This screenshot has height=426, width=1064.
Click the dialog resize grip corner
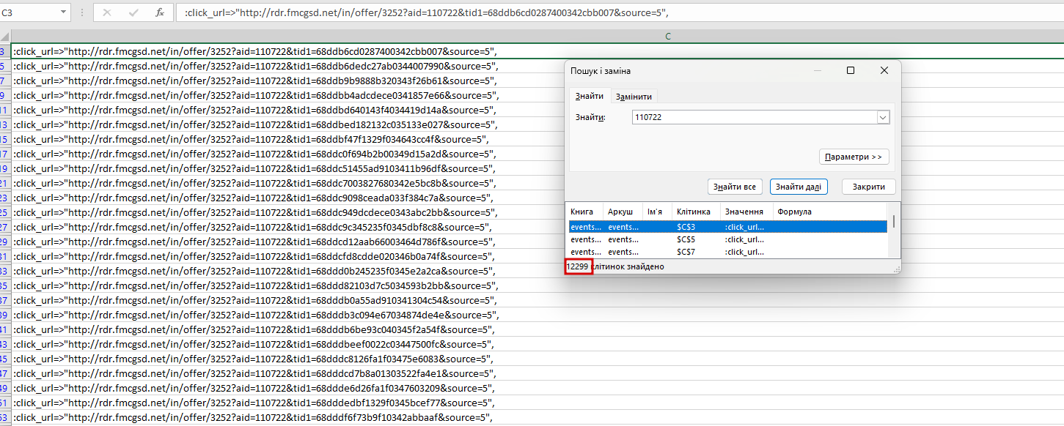tap(896, 269)
